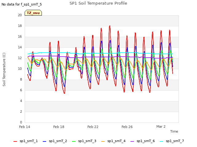This screenshot has height=147, width=197.
Task: Toggle sp1_smT_7 legend entry
Action: 172,141
